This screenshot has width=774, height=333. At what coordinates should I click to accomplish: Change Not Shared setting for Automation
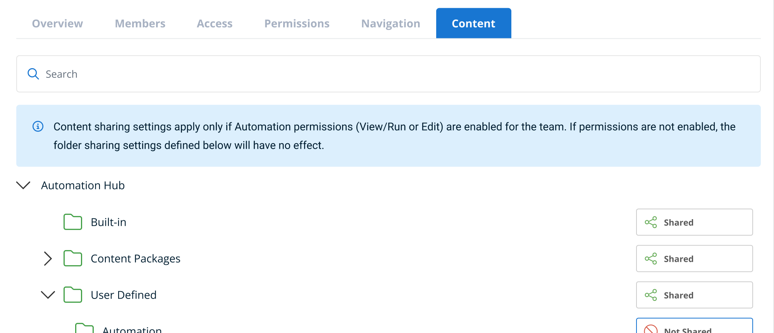[x=694, y=327]
